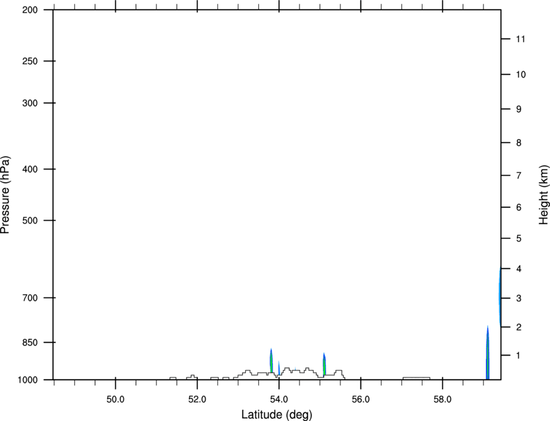Click the 1000 pressure tick label
This screenshot has width=550, height=421.
(27, 380)
